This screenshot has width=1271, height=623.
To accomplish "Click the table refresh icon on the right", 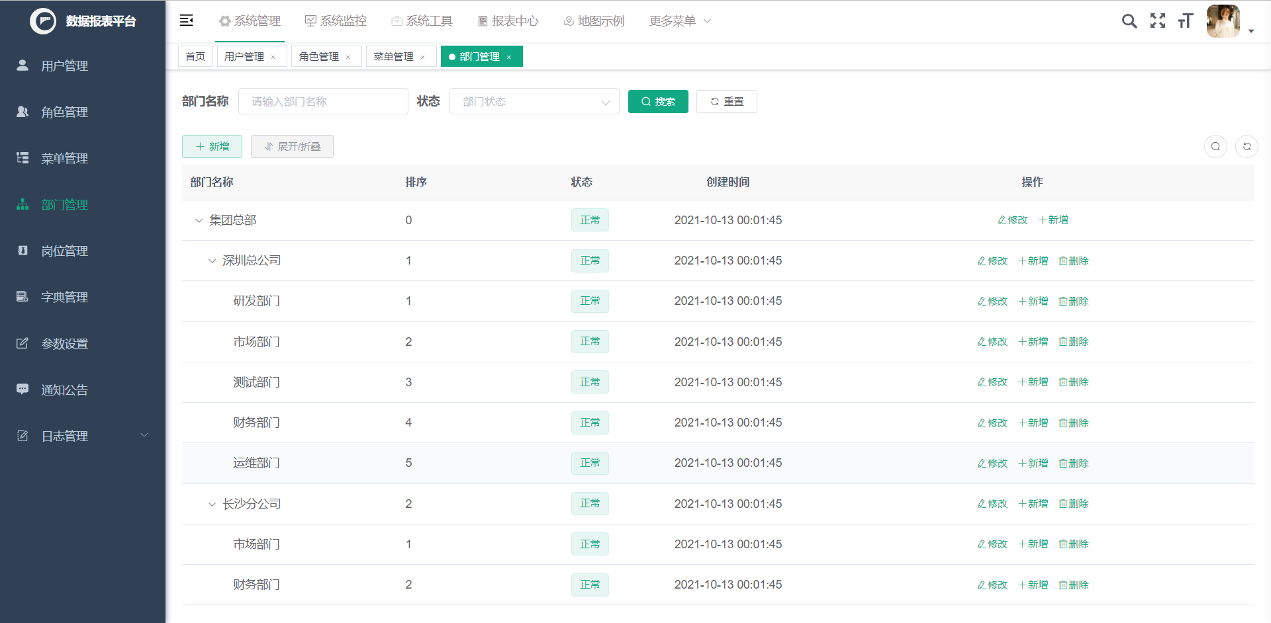I will pyautogui.click(x=1247, y=146).
